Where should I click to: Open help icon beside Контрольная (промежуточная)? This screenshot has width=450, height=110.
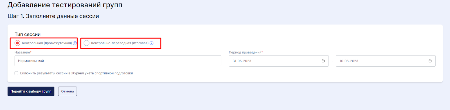point(75,43)
